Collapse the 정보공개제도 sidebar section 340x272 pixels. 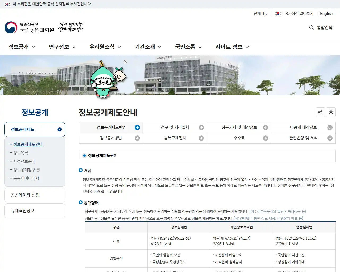35,129
